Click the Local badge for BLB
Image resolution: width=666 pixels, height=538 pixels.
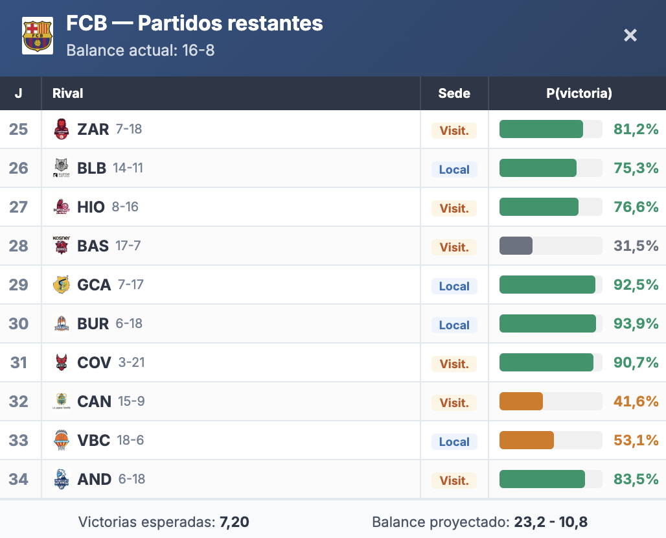pyautogui.click(x=454, y=169)
